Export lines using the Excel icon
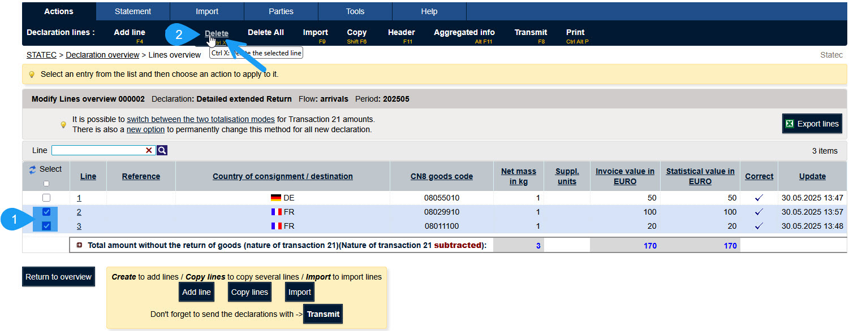849x331 pixels. point(789,123)
